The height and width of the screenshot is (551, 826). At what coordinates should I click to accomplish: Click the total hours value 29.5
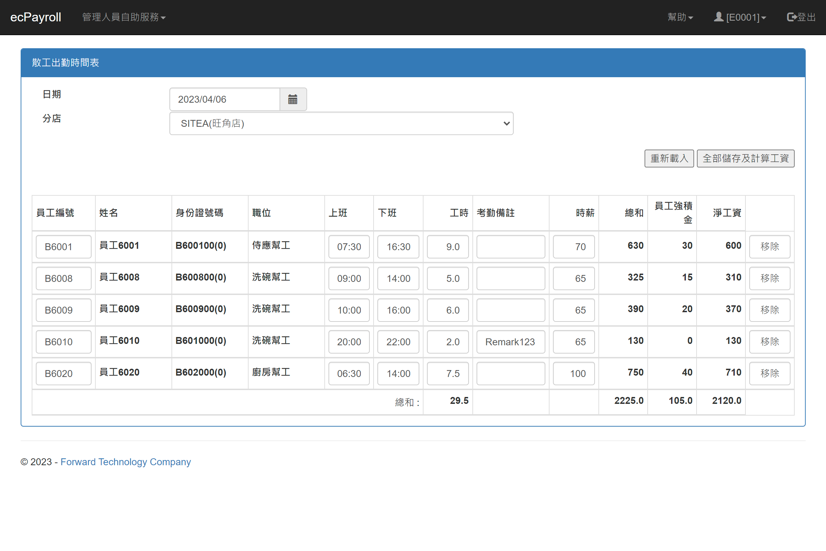459,401
